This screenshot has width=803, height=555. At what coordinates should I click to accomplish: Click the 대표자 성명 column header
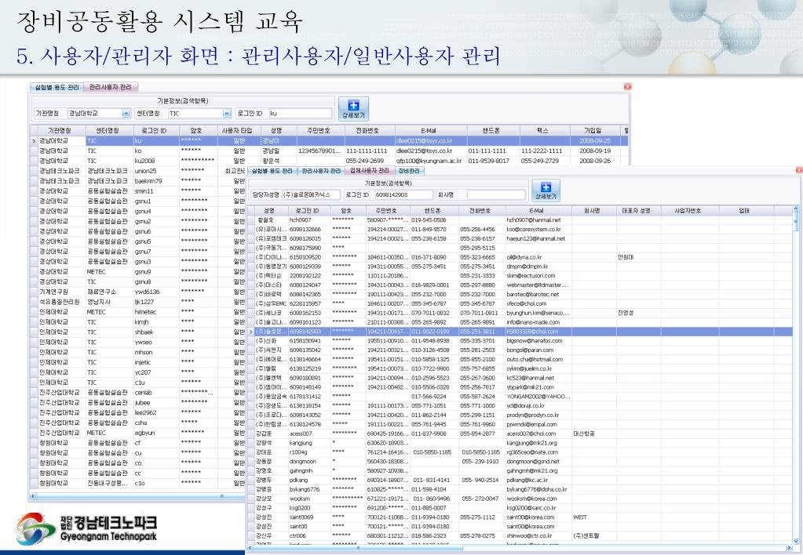pos(636,210)
